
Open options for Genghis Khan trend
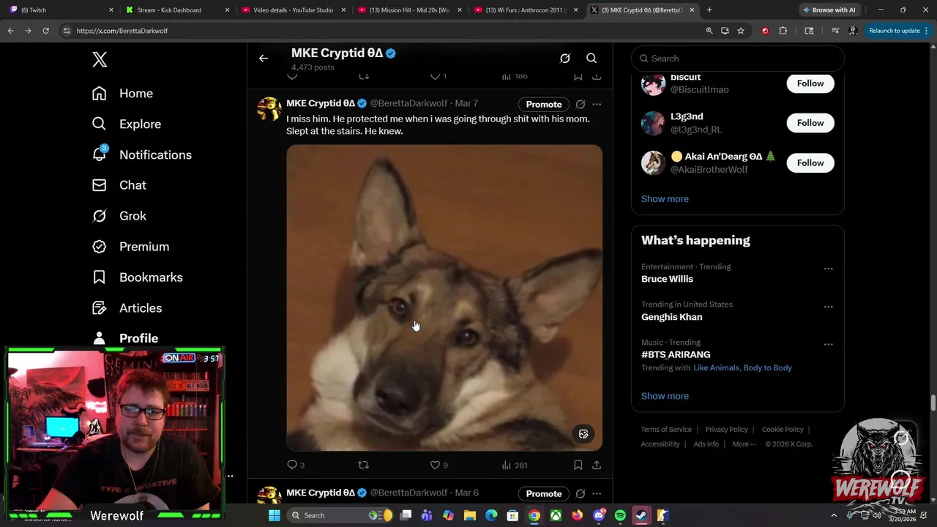[828, 307]
